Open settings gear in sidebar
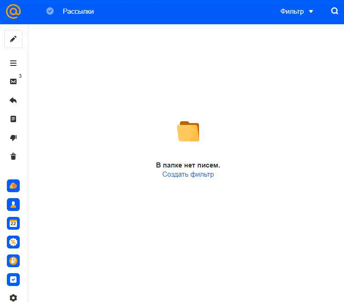Viewport: 344px width, 302px height. coord(13,297)
